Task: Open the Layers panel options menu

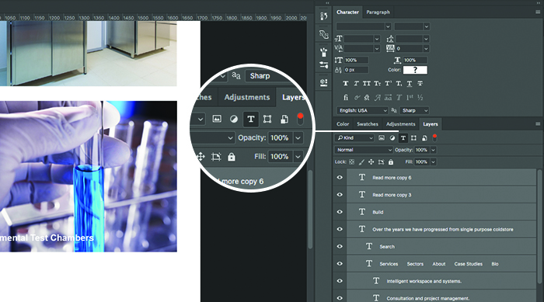Action: tap(538, 123)
